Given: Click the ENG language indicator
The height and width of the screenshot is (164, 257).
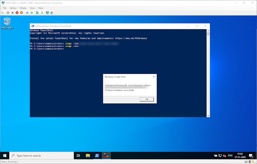Looking at the screenshot, I should (230, 156).
